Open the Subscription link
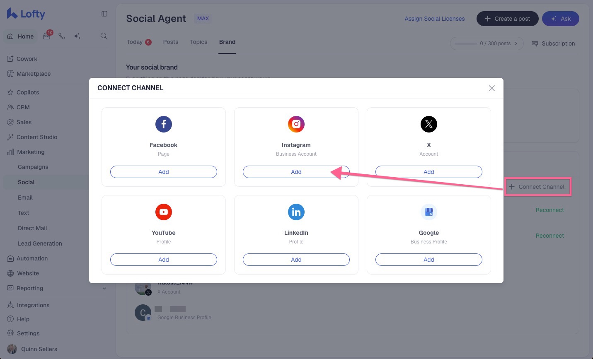The height and width of the screenshot is (359, 593). (554, 43)
